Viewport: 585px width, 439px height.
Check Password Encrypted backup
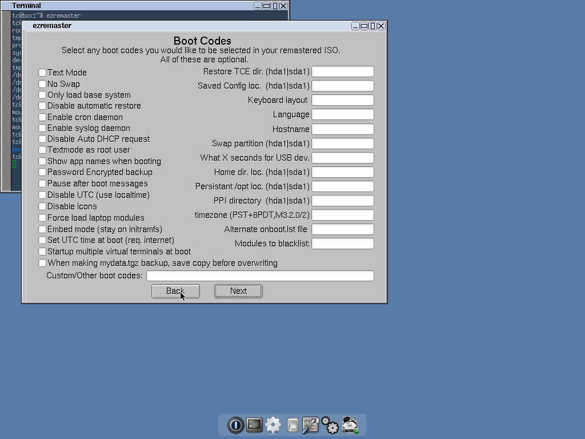(42, 173)
